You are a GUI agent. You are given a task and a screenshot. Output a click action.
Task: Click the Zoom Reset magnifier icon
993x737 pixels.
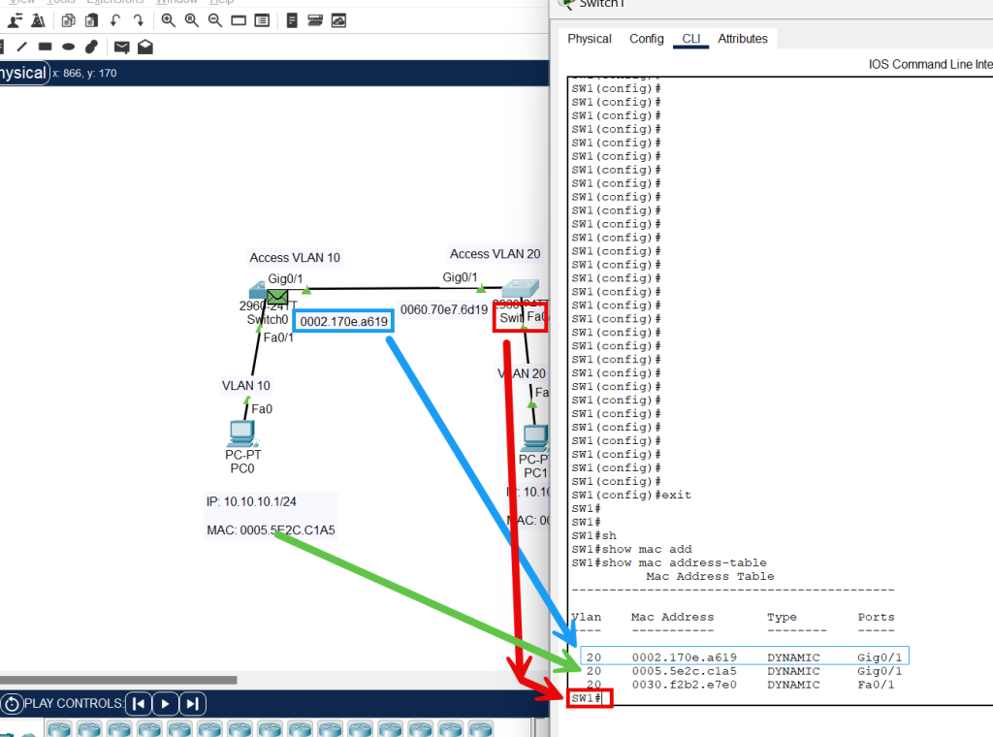191,19
